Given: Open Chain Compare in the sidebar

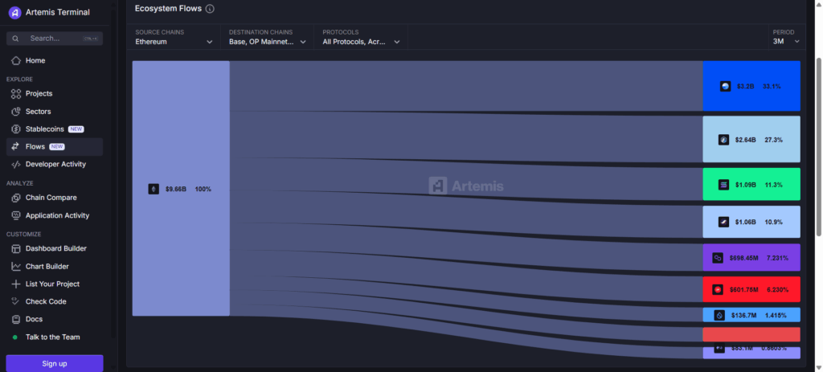Looking at the screenshot, I should pyautogui.click(x=55, y=198).
